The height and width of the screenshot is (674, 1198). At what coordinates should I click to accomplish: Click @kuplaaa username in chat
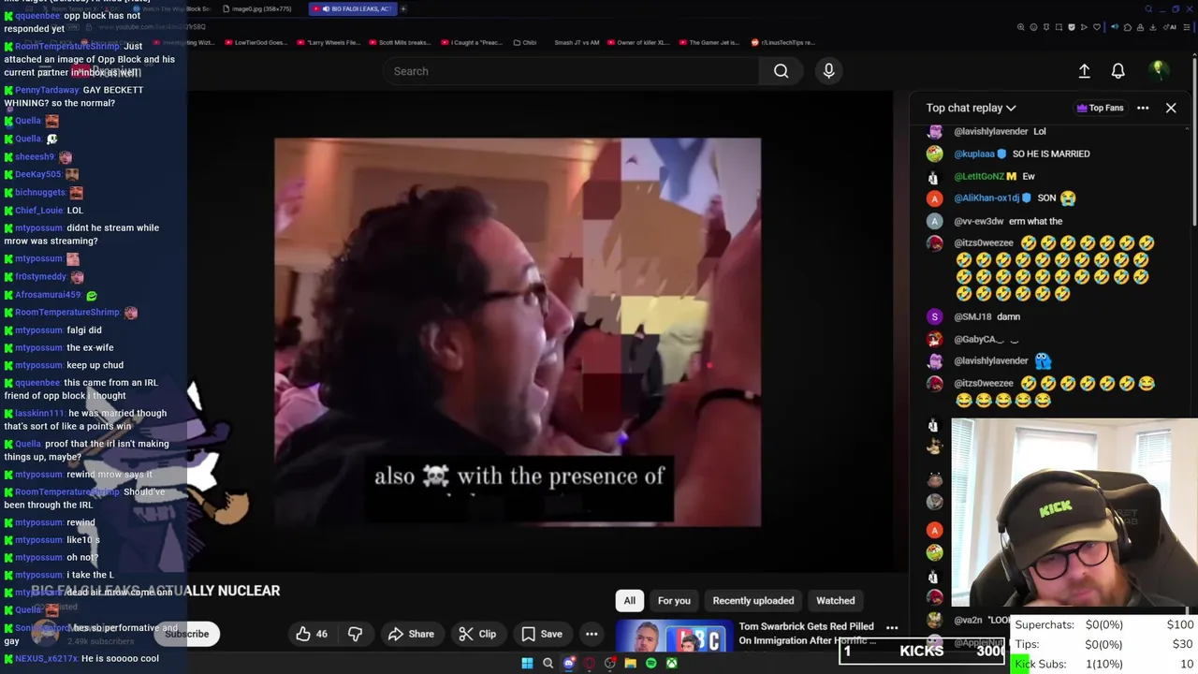(x=973, y=154)
